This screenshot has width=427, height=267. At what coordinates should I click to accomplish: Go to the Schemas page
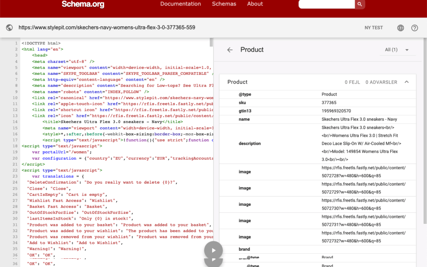(x=224, y=4)
